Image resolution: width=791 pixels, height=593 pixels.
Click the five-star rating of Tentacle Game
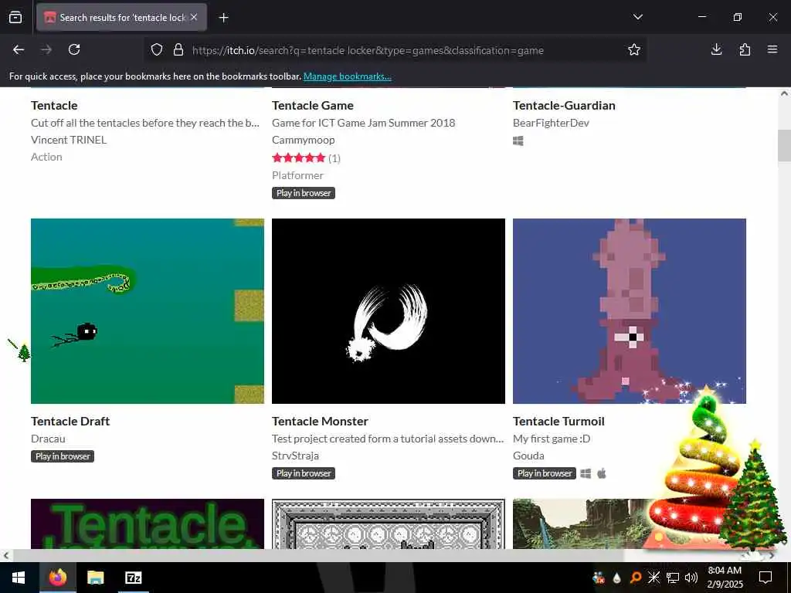299,158
